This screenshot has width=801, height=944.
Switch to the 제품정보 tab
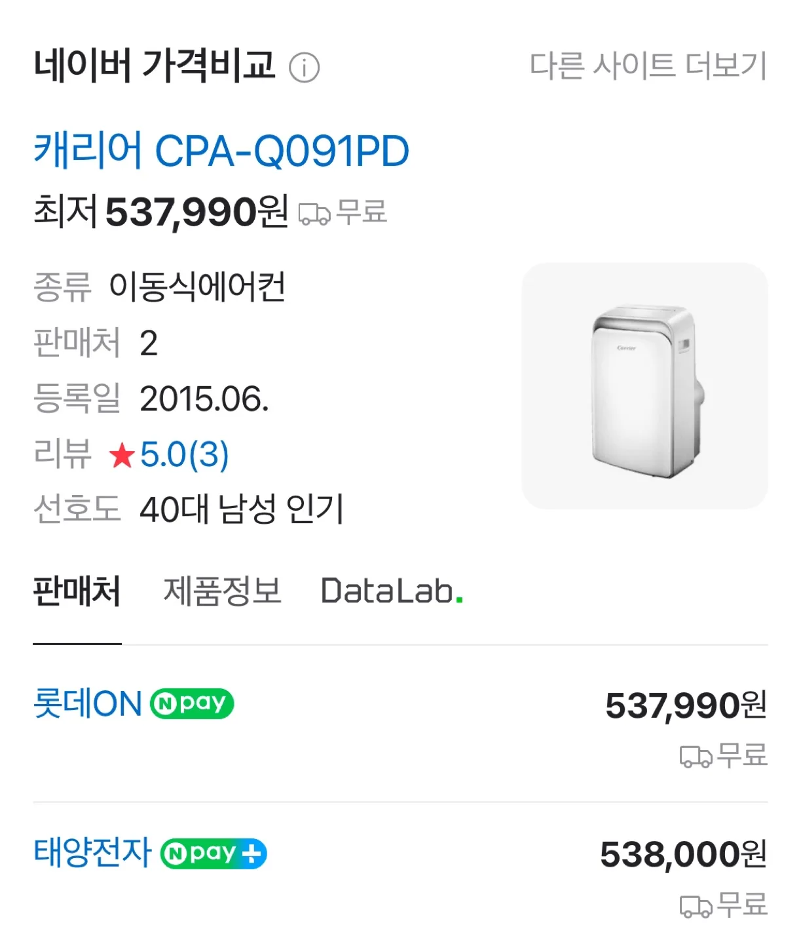click(222, 591)
